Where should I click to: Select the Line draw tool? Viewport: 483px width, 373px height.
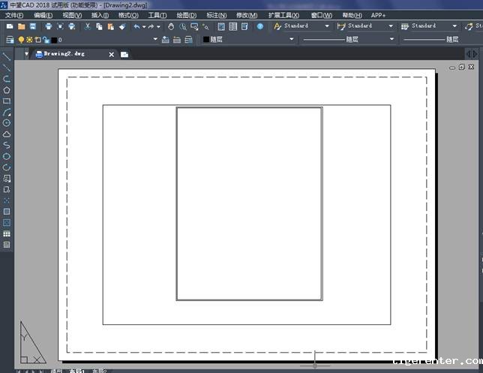(x=7, y=56)
